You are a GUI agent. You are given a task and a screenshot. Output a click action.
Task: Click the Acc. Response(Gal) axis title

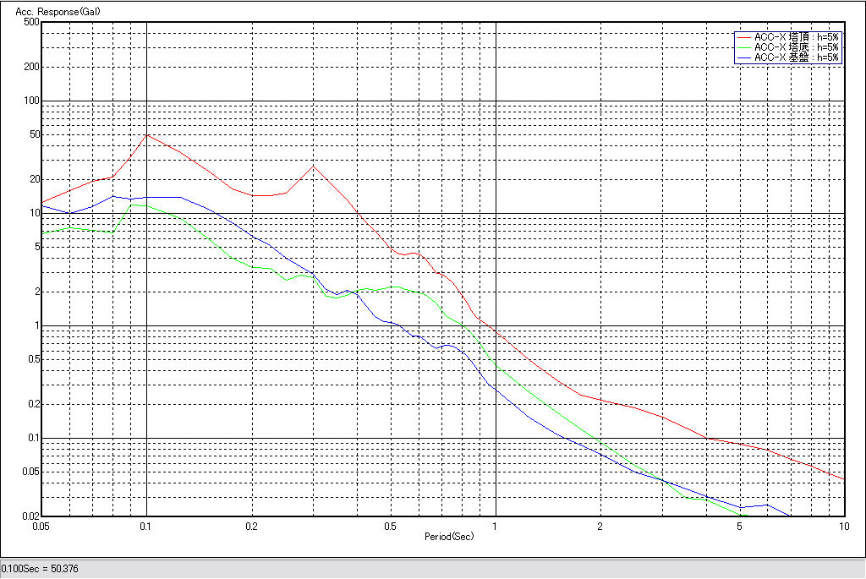[52, 10]
